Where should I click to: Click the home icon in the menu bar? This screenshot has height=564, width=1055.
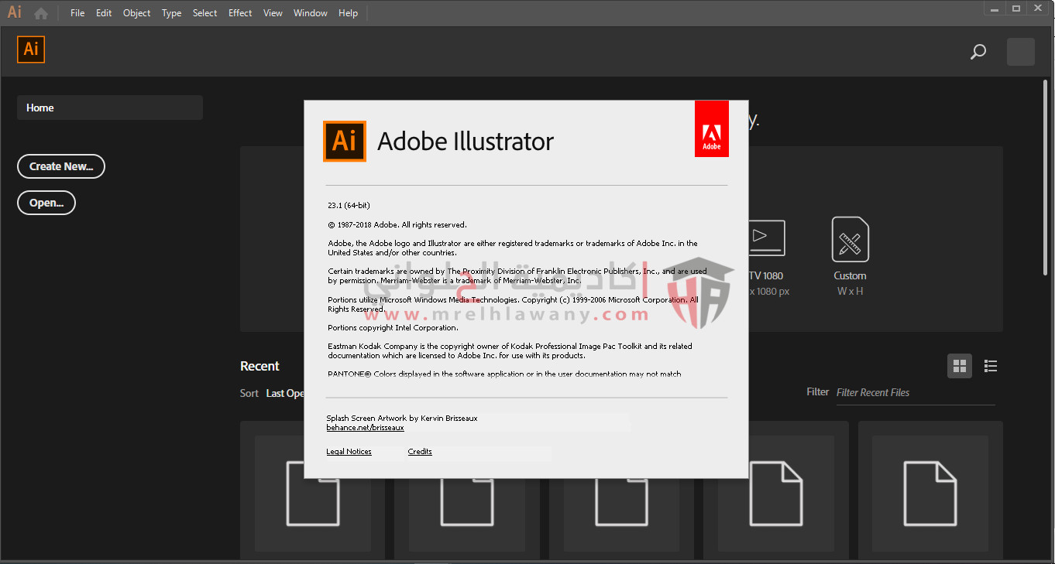coord(41,13)
